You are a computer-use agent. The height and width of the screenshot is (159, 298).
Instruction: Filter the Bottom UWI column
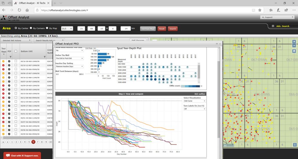coord(45,57)
